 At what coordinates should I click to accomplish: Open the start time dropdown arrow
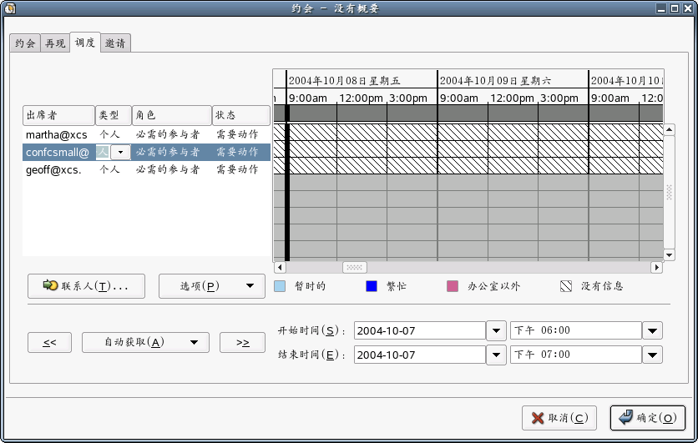[x=653, y=330]
